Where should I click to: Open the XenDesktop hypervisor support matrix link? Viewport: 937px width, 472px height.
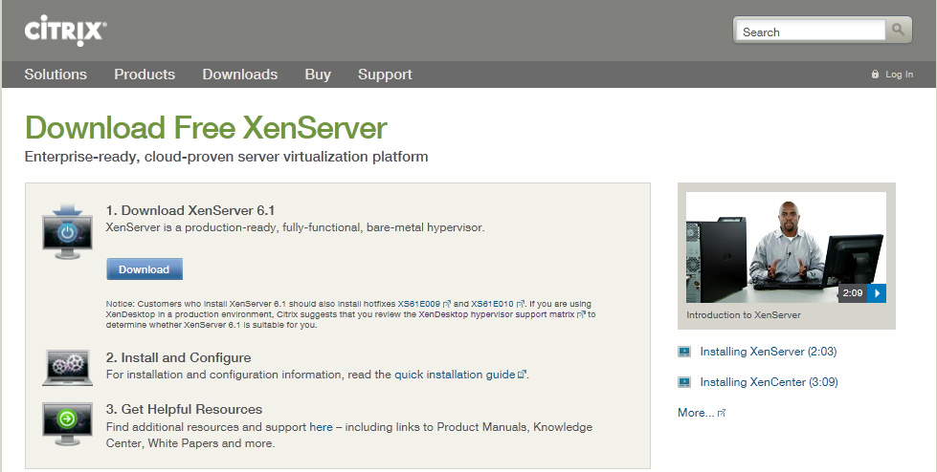(497, 314)
